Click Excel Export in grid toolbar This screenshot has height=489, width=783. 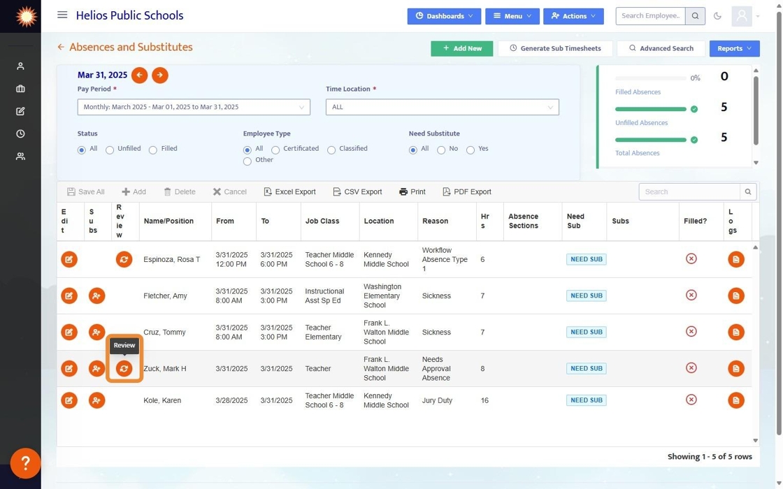289,191
